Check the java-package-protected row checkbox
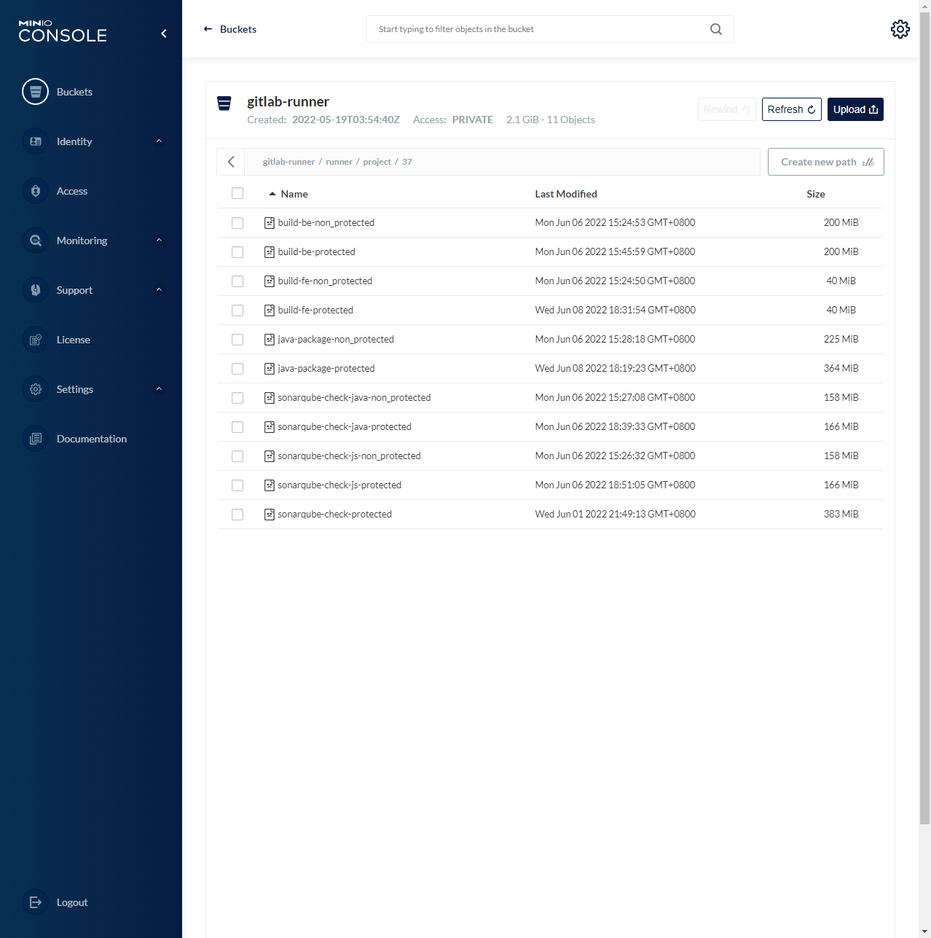The image size is (931, 938). pos(237,369)
